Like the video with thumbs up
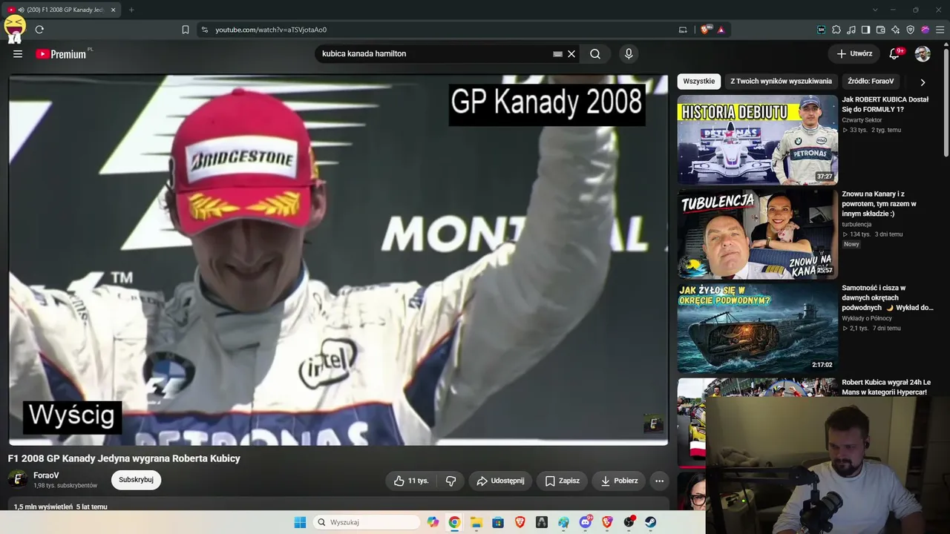 (x=411, y=481)
